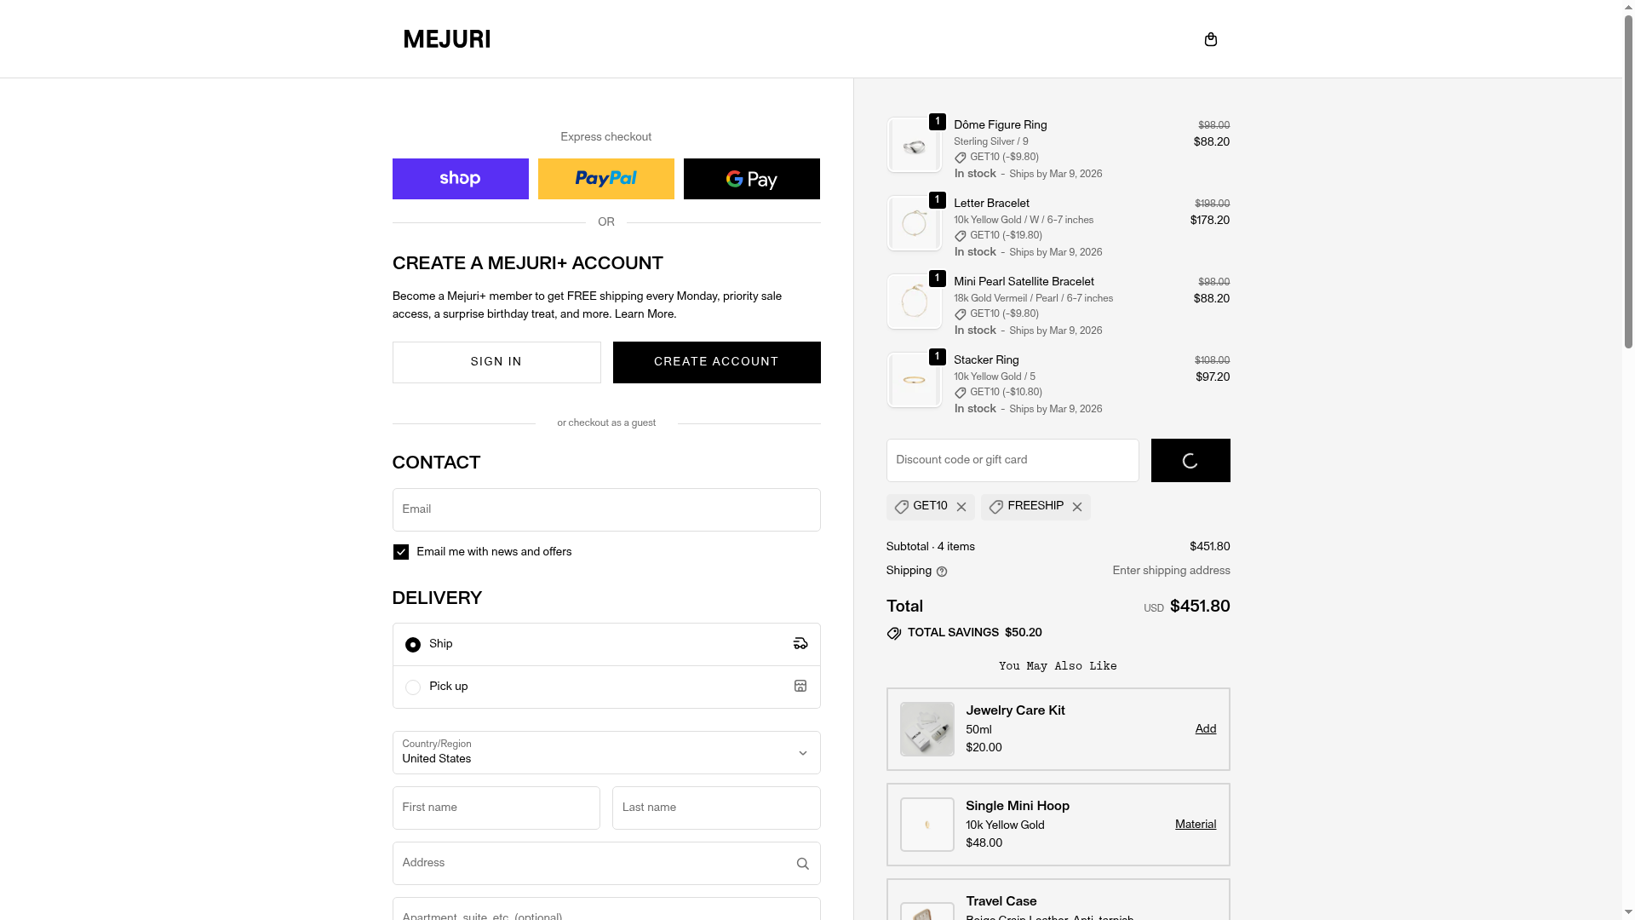Pay with Shop Pay express button
The width and height of the screenshot is (1635, 920).
coord(460,179)
